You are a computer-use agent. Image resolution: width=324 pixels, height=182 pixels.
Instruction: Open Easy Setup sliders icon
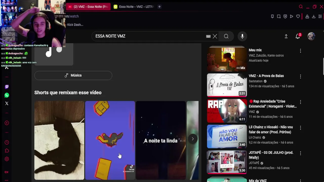point(320,16)
